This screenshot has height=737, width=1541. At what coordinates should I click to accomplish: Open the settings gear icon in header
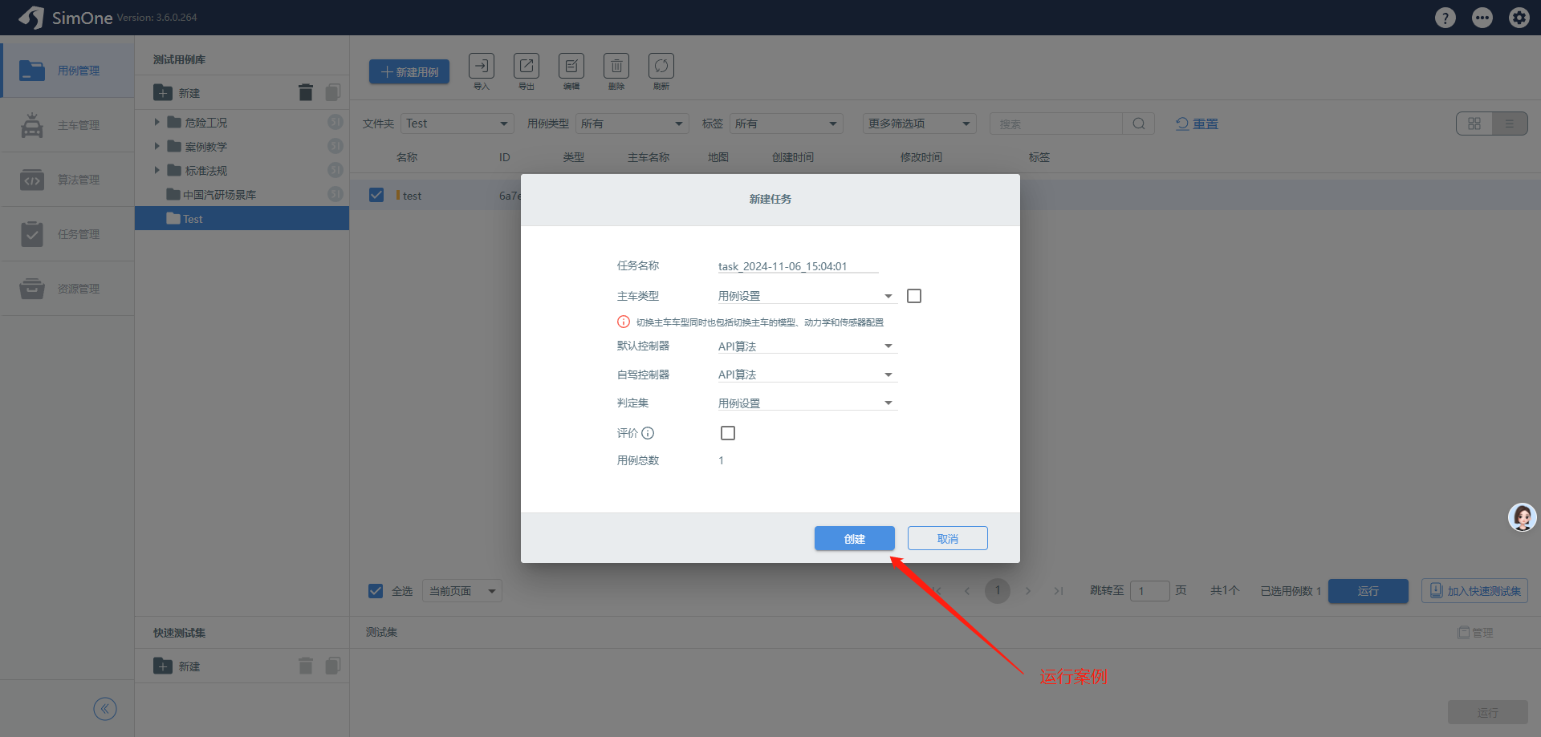[1519, 18]
